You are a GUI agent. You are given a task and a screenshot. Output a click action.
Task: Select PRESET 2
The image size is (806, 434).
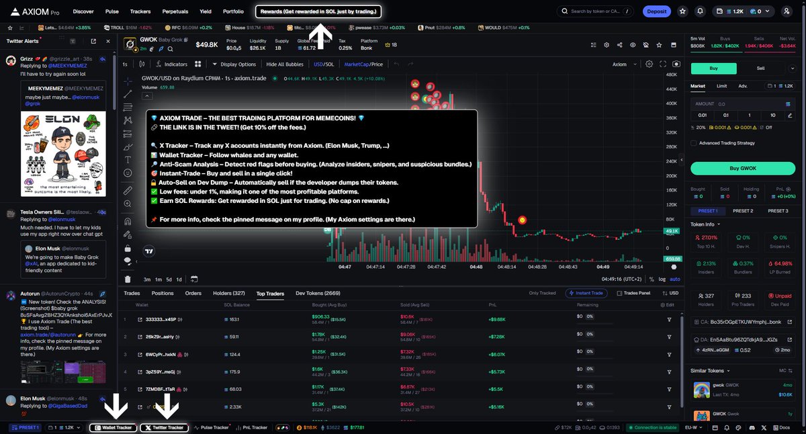coord(743,211)
